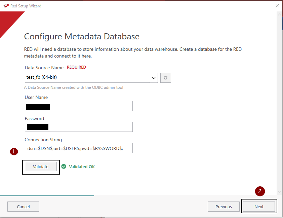Screen dimensions: 283x218
Task: Go to the Next wizard step
Action: pos(259,207)
